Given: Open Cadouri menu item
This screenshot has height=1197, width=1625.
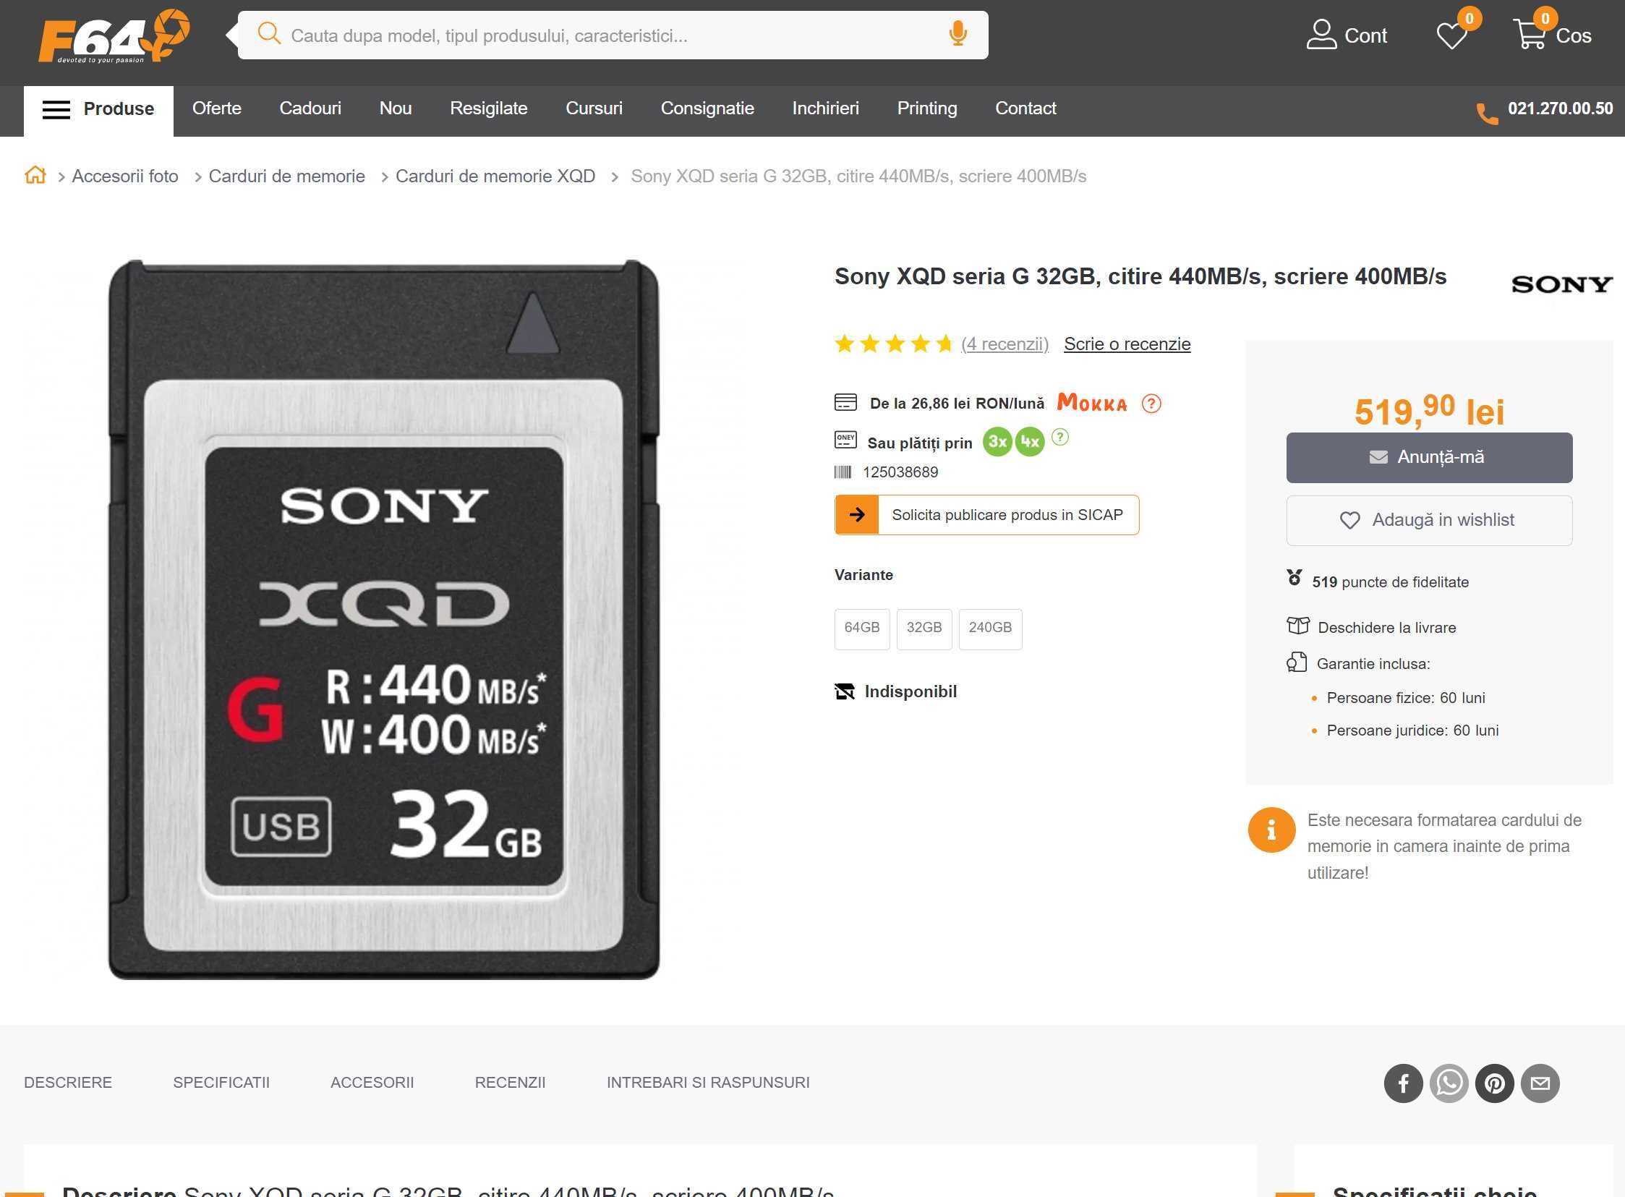Looking at the screenshot, I should [x=310, y=108].
